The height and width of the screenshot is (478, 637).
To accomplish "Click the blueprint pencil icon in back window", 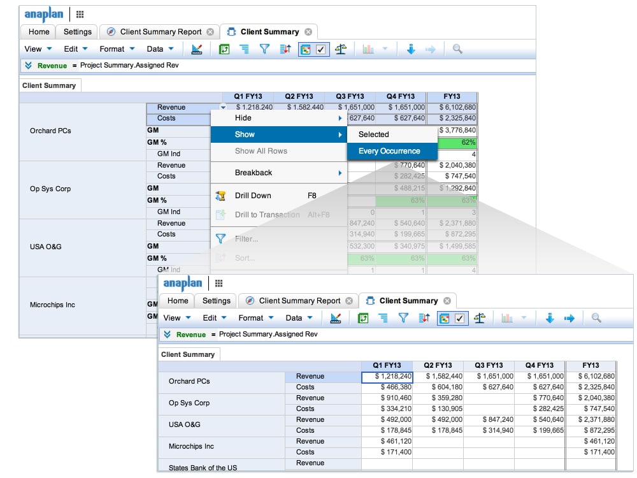I will [197, 49].
